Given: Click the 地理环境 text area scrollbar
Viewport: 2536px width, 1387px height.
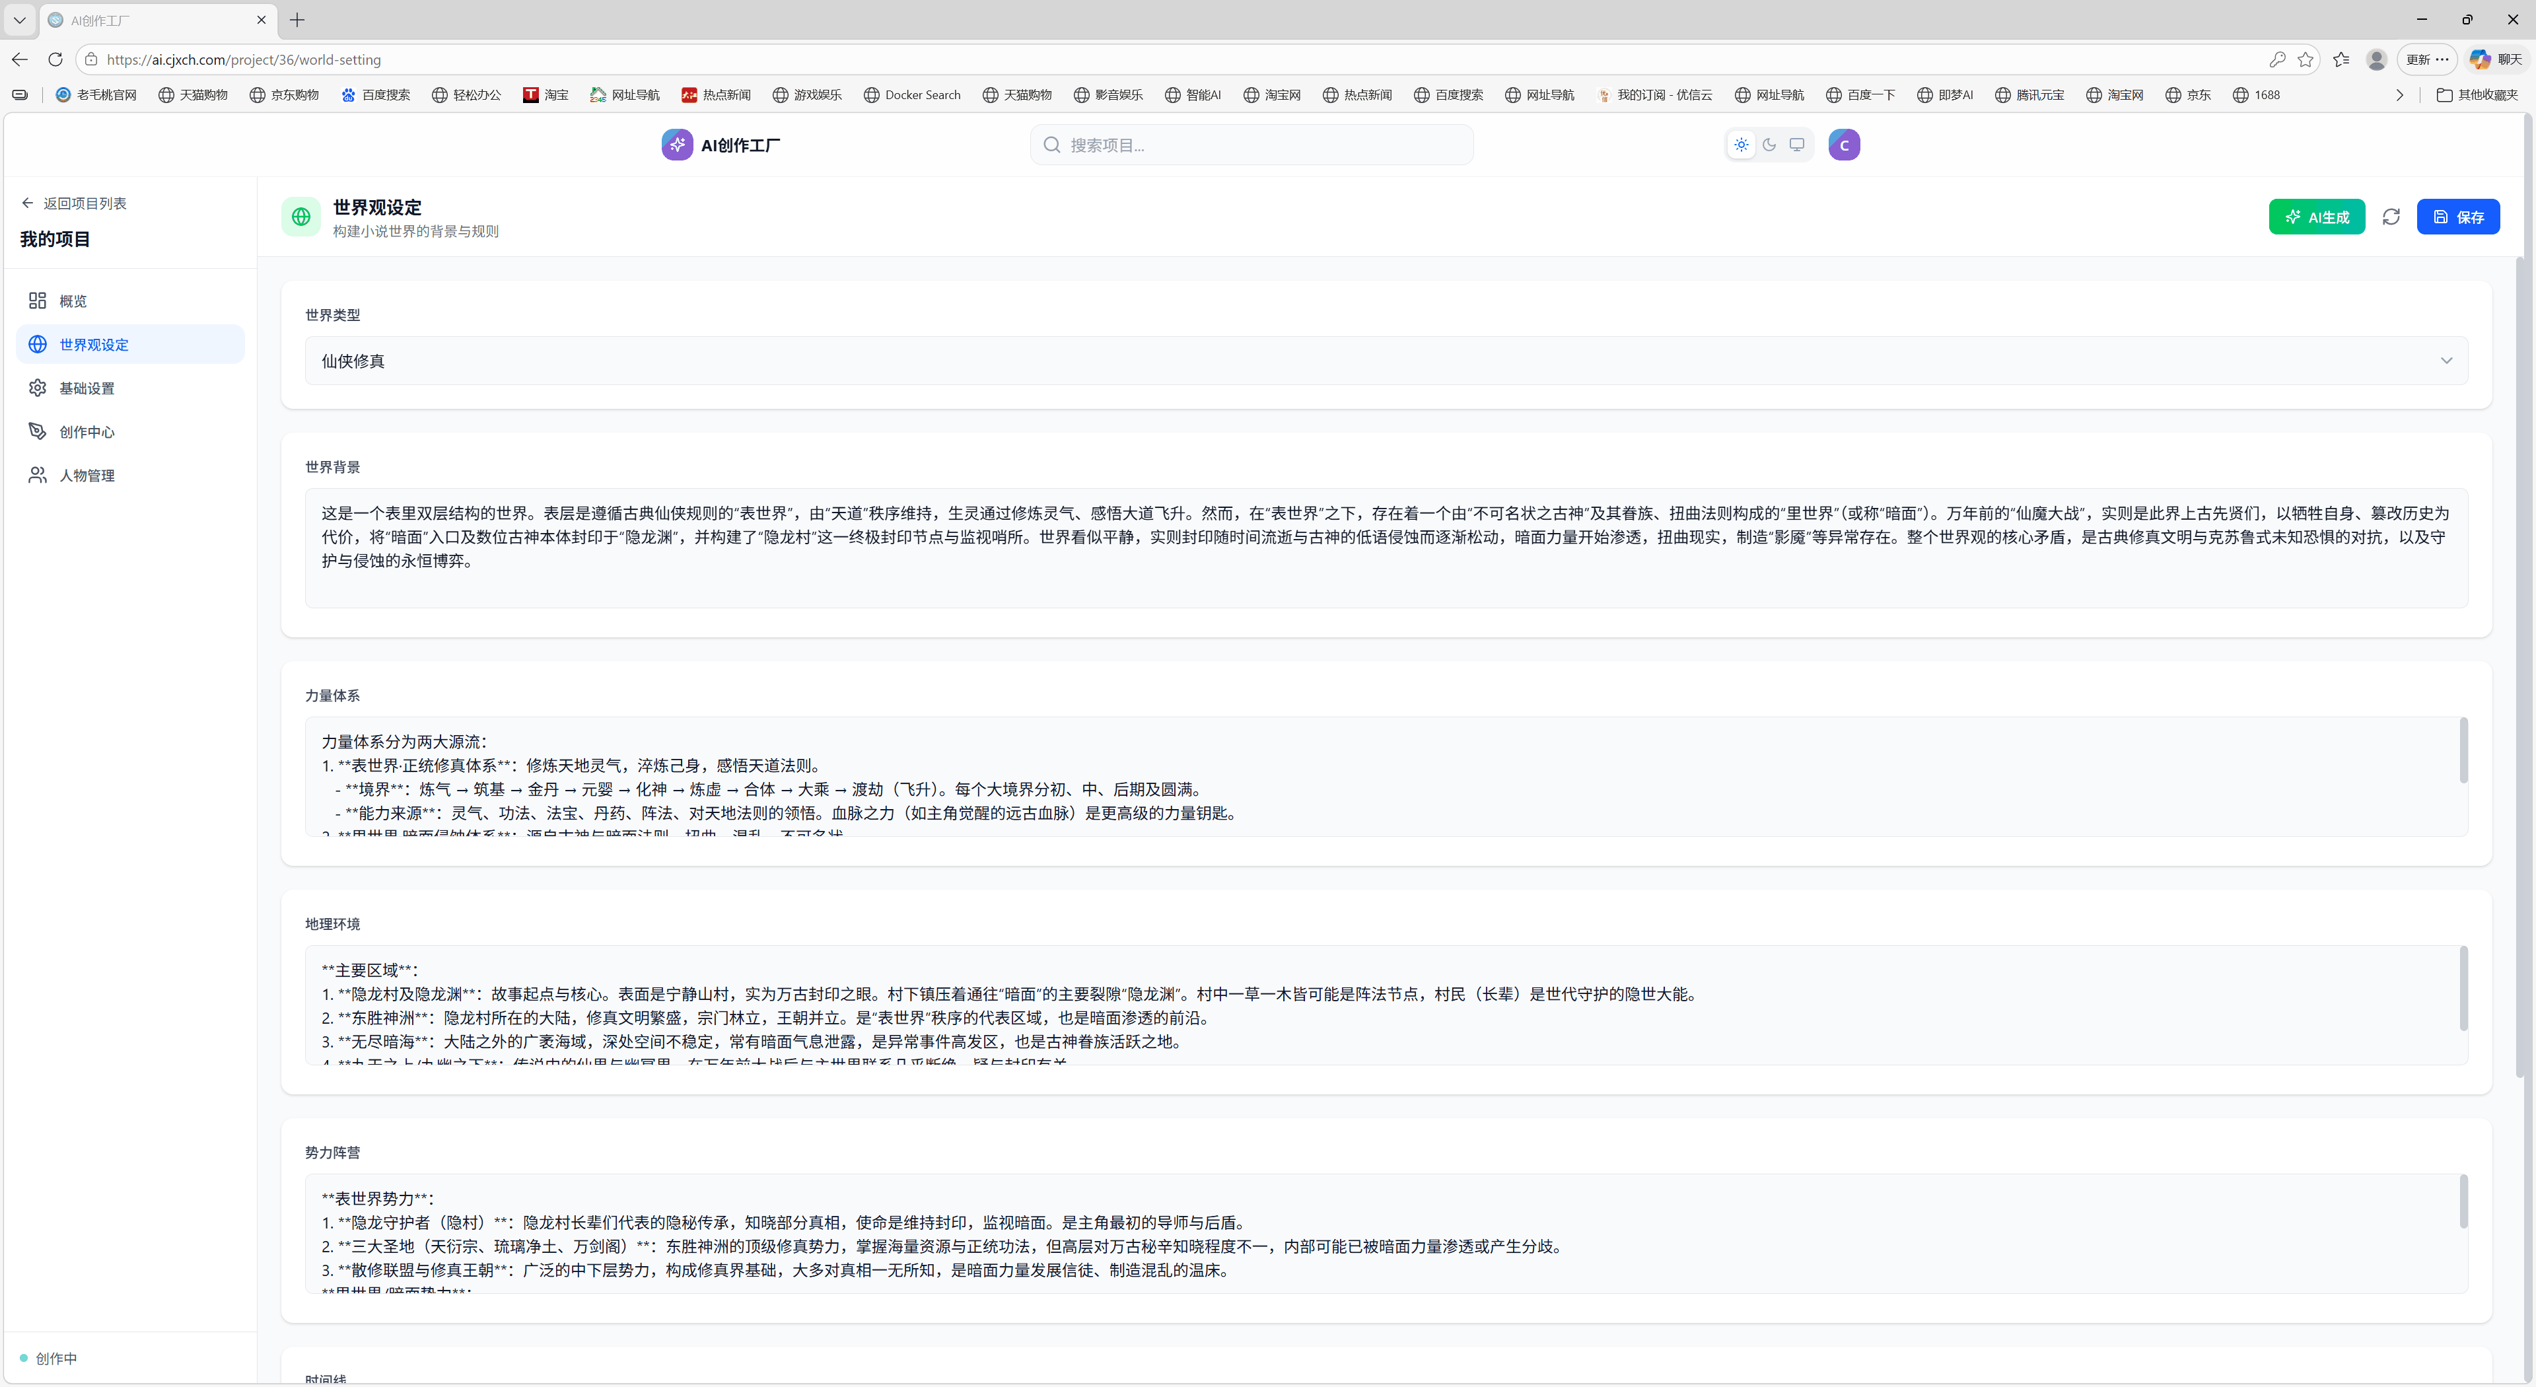Looking at the screenshot, I should tap(2463, 988).
